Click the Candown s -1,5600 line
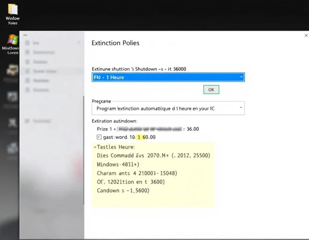This screenshot has height=240, width=309. pyautogui.click(x=123, y=191)
